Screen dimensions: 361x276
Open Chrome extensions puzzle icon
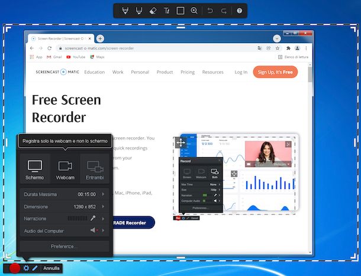click(x=288, y=48)
